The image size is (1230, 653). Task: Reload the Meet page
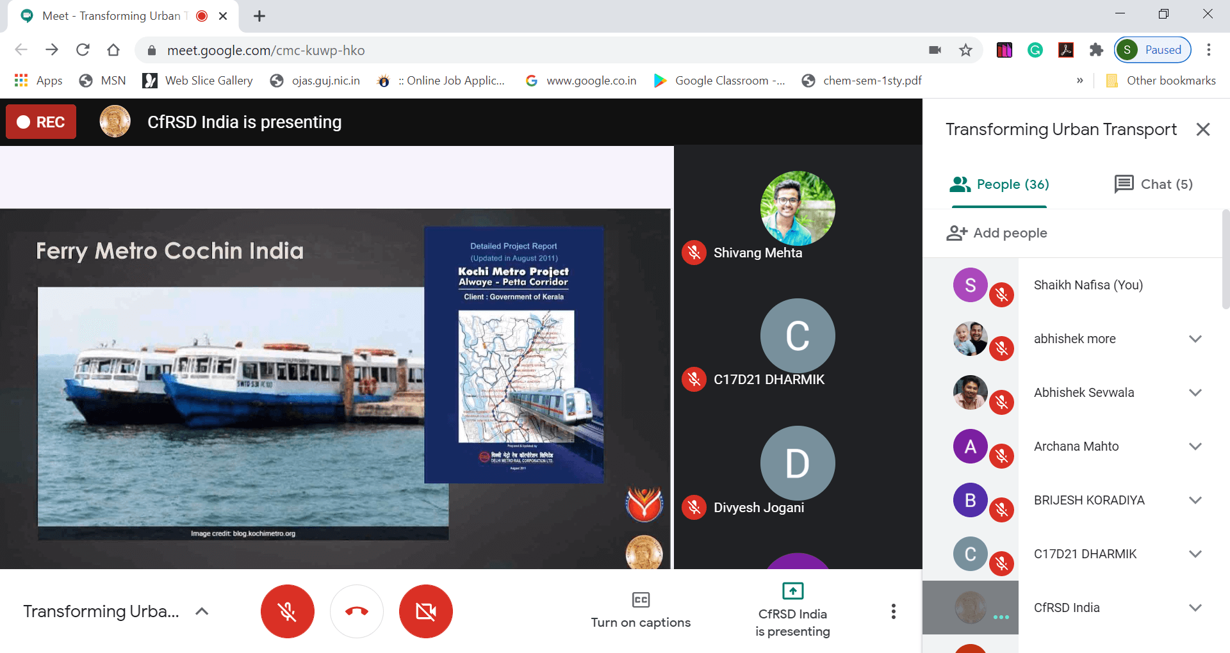(83, 50)
